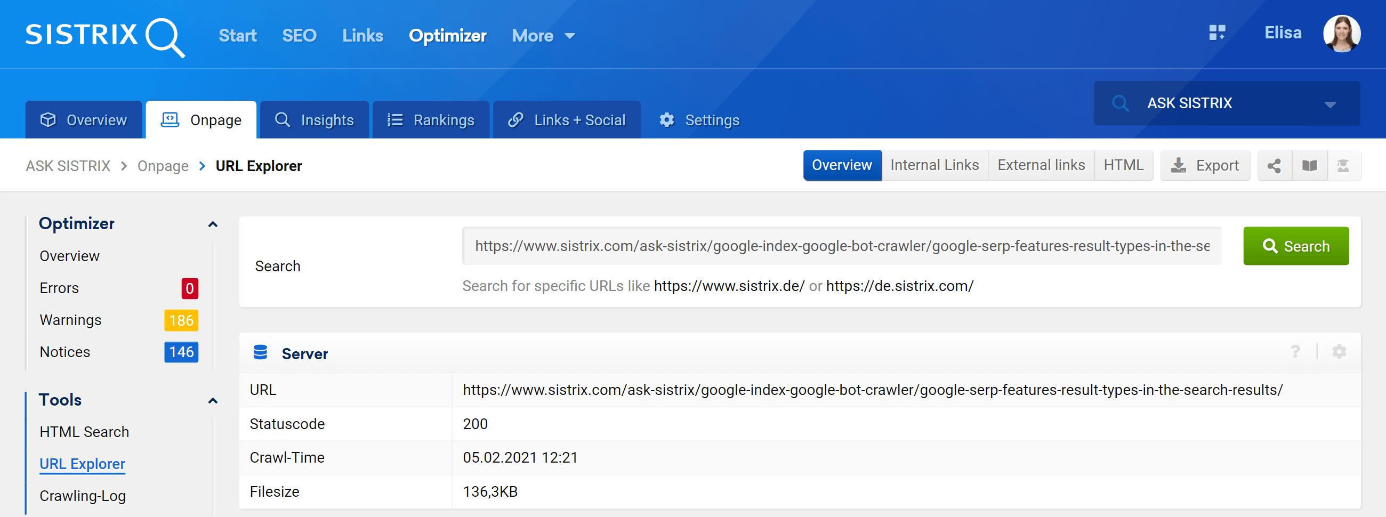Focus the URL search input field
Screen dimensions: 1386x517
[842, 246]
